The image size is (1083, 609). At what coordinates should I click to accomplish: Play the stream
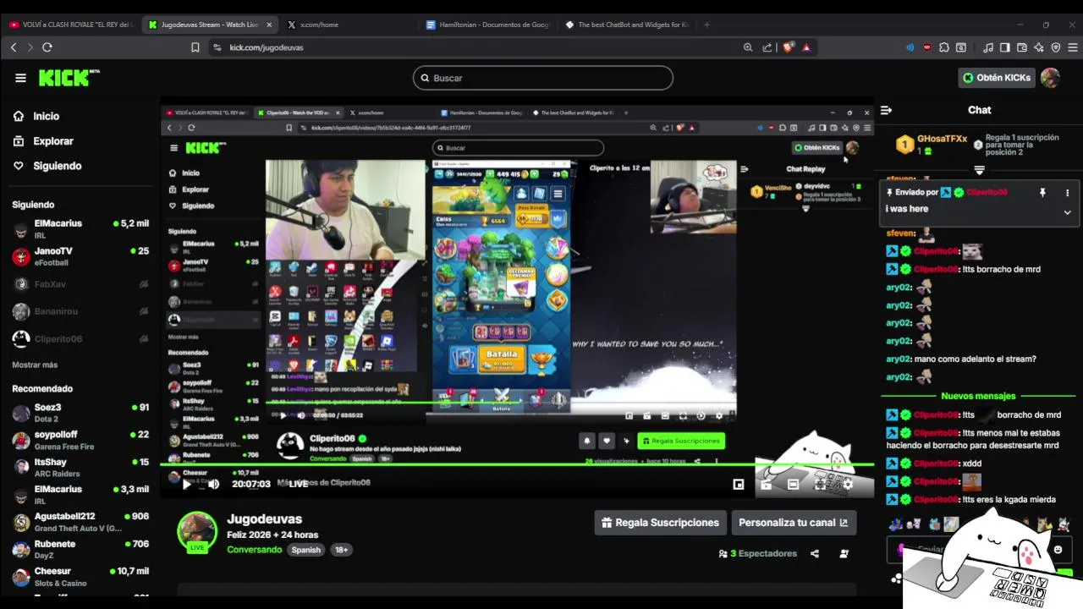coord(186,484)
